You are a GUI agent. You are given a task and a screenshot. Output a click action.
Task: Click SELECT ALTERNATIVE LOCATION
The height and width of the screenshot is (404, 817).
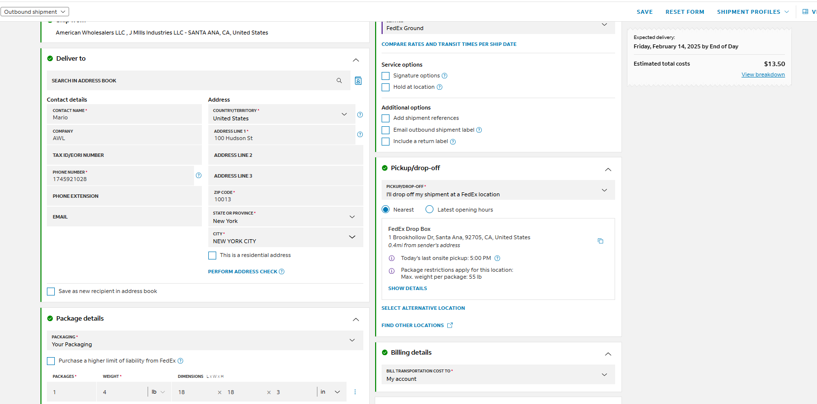click(423, 308)
